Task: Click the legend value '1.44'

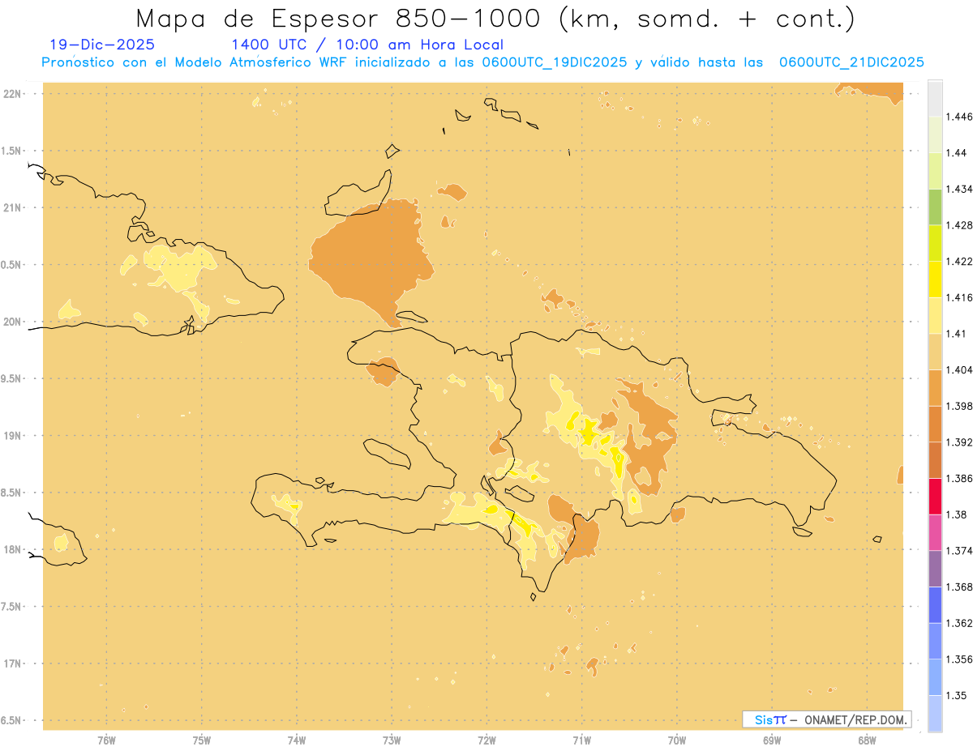Action: tap(958, 153)
